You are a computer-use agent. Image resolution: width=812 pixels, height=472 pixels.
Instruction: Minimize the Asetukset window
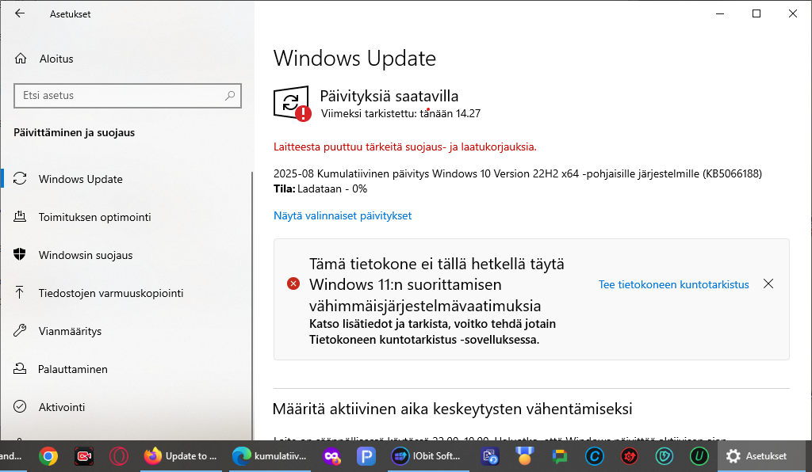point(720,13)
